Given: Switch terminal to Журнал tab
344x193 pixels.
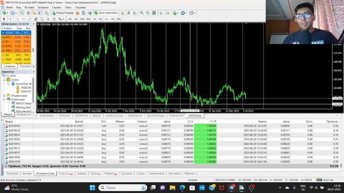Looking at the screenshot, I should tap(189, 174).
